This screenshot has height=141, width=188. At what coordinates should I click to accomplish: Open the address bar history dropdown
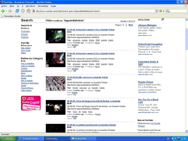[x=156, y=11]
